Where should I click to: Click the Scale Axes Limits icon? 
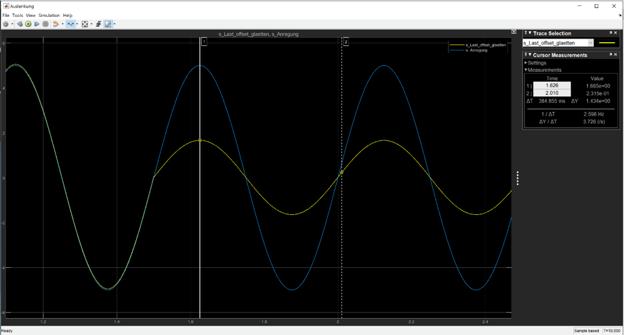point(85,24)
